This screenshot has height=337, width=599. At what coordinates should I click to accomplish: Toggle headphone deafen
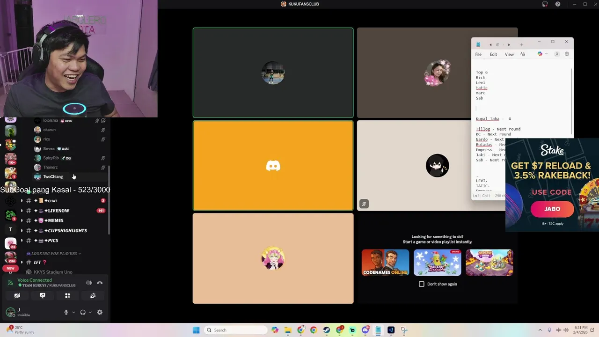tap(83, 312)
